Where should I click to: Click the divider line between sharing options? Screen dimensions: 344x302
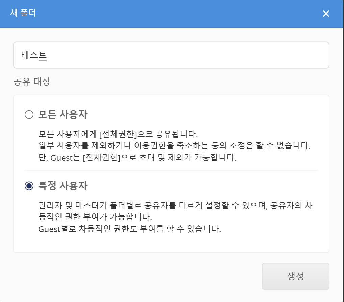pyautogui.click(x=171, y=170)
